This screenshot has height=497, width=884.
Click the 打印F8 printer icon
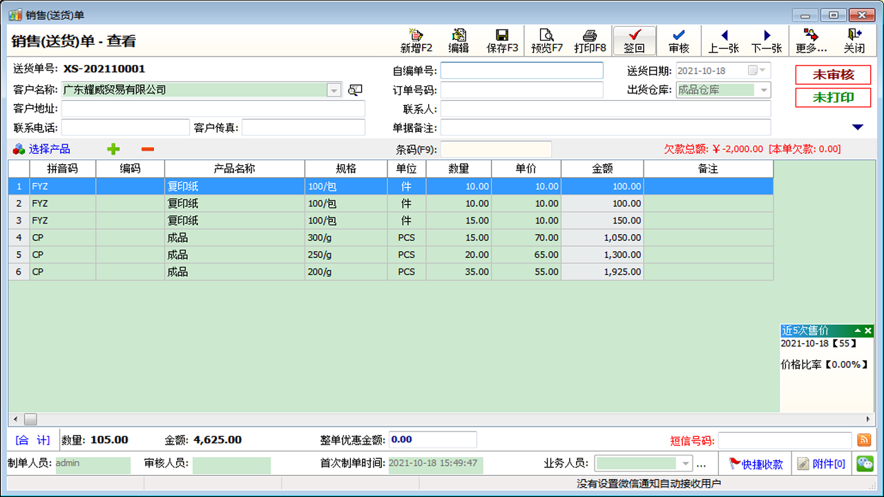point(589,40)
